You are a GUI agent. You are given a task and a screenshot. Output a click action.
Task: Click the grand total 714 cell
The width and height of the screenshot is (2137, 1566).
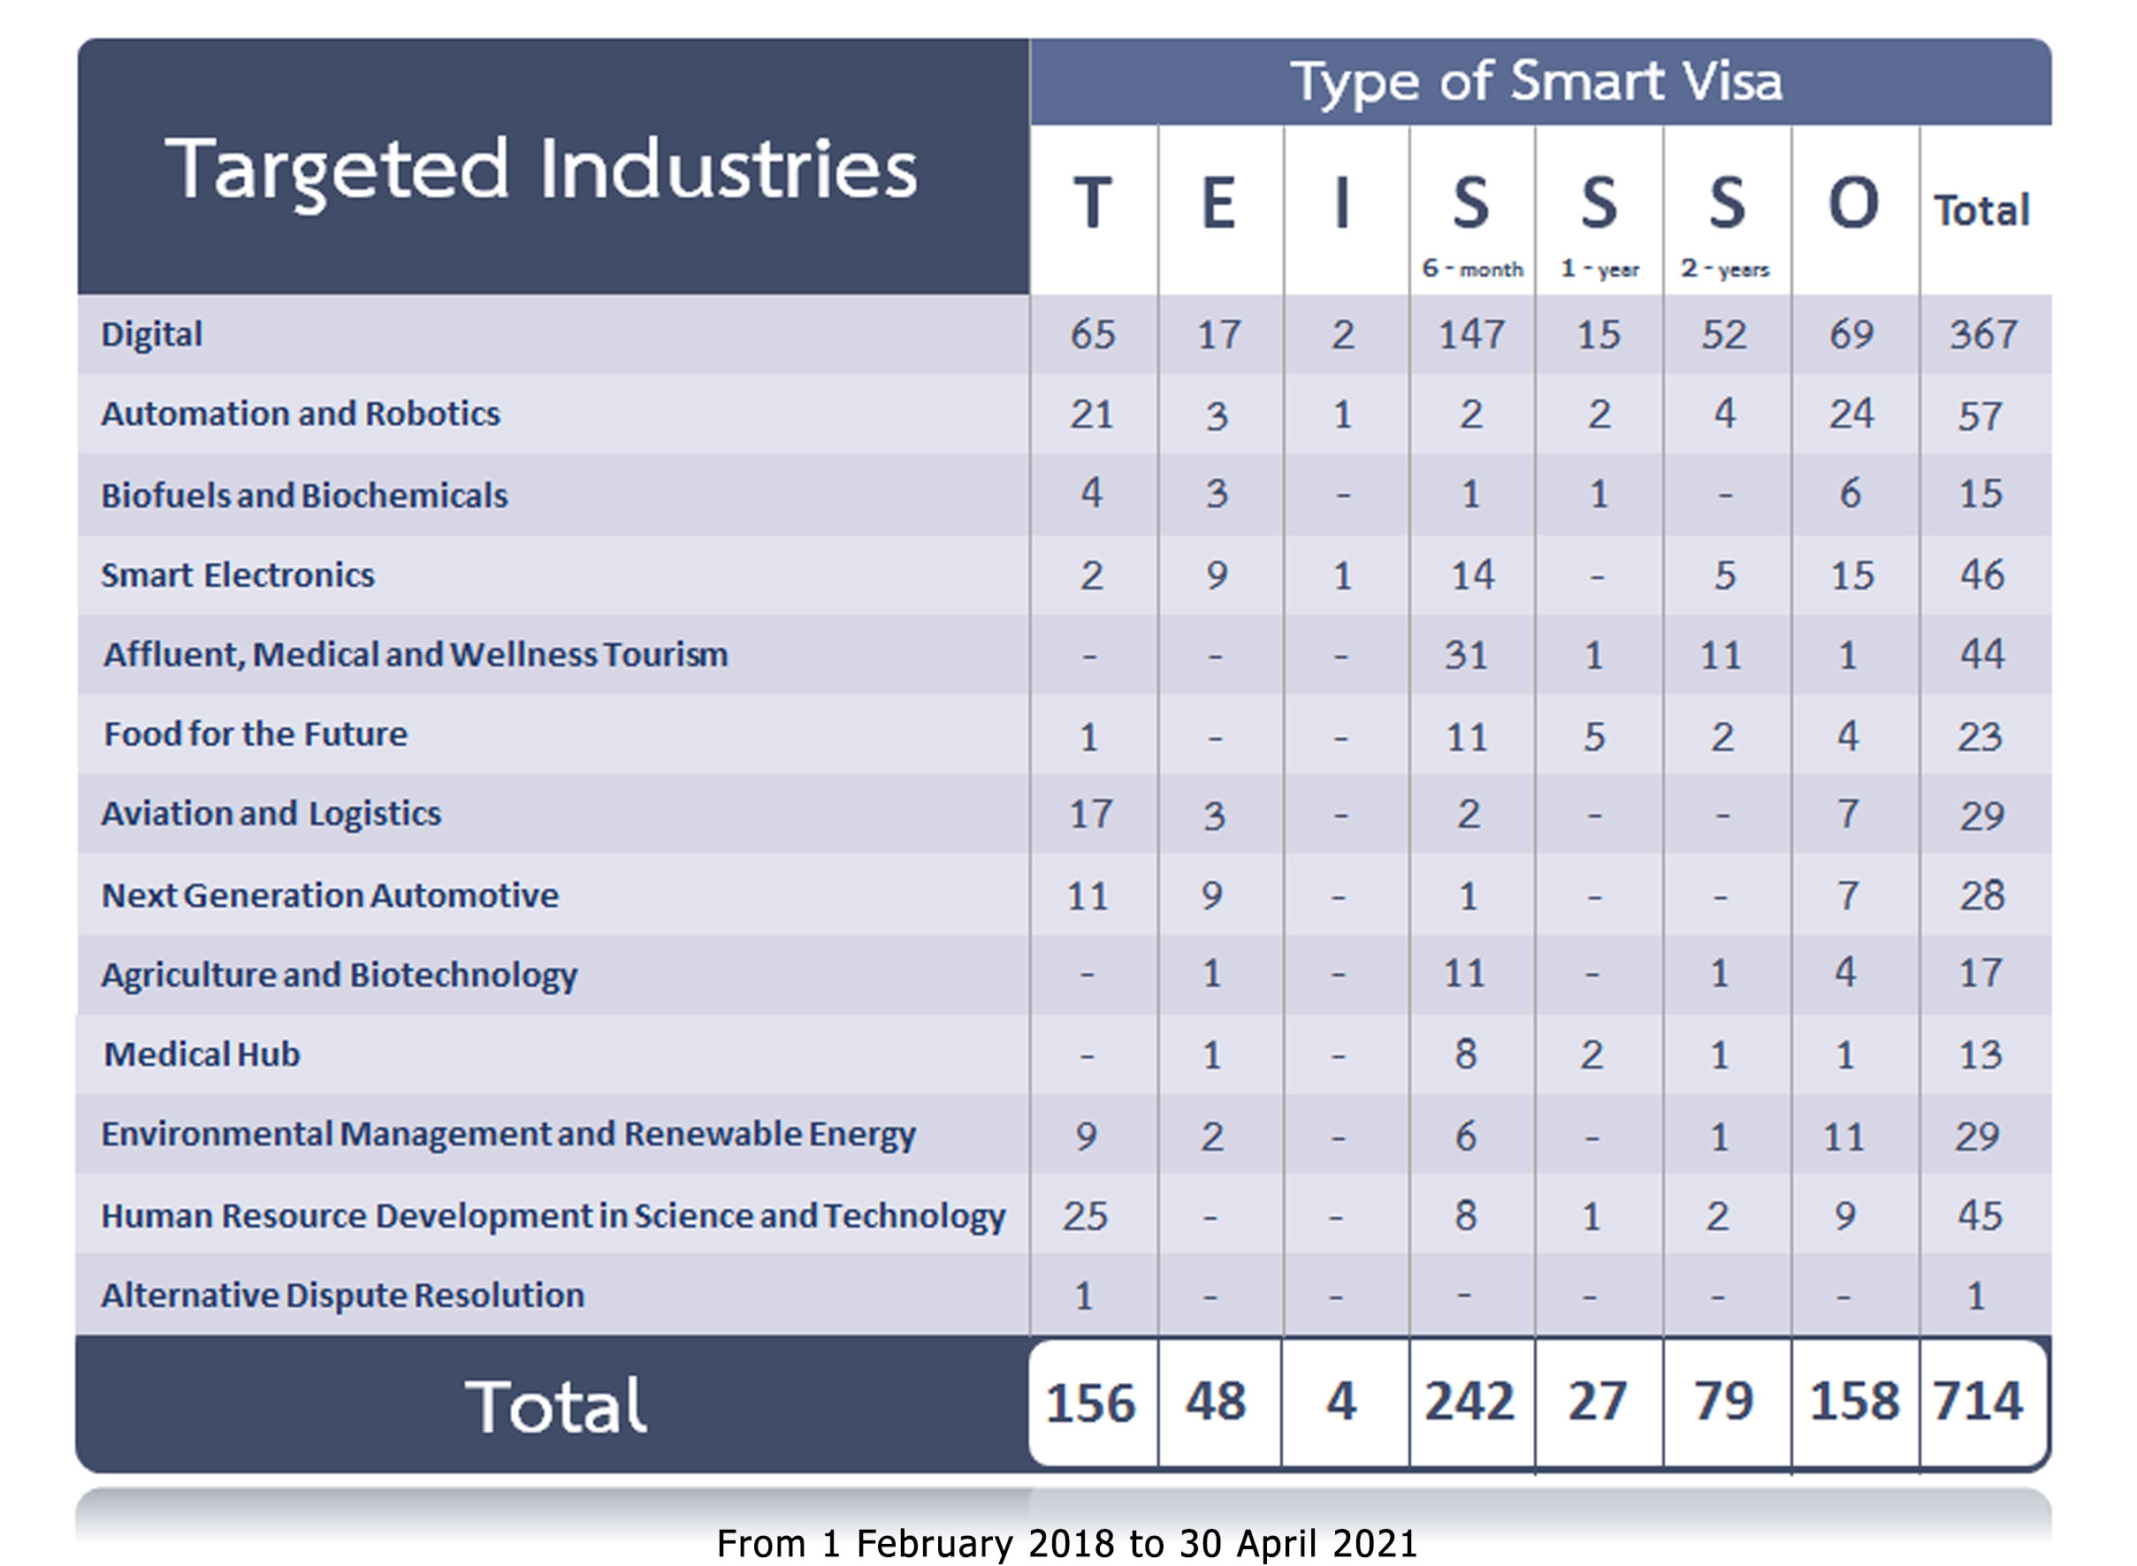coord(1979,1402)
